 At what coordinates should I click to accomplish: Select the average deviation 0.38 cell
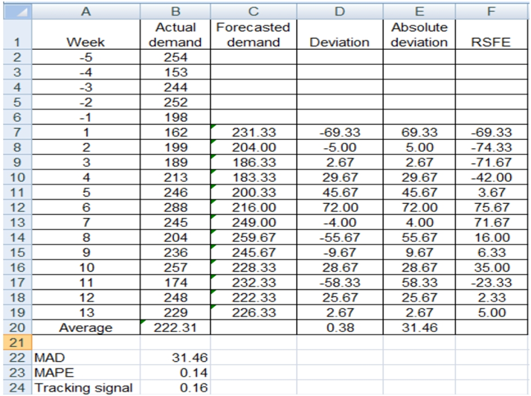(338, 329)
